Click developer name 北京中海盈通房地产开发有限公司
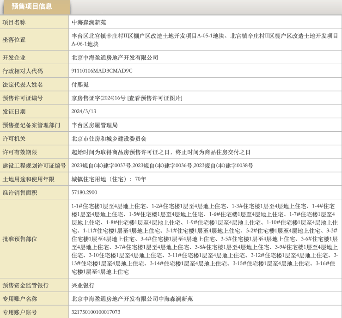Screen dimensions: 342x318 click(x=115, y=58)
